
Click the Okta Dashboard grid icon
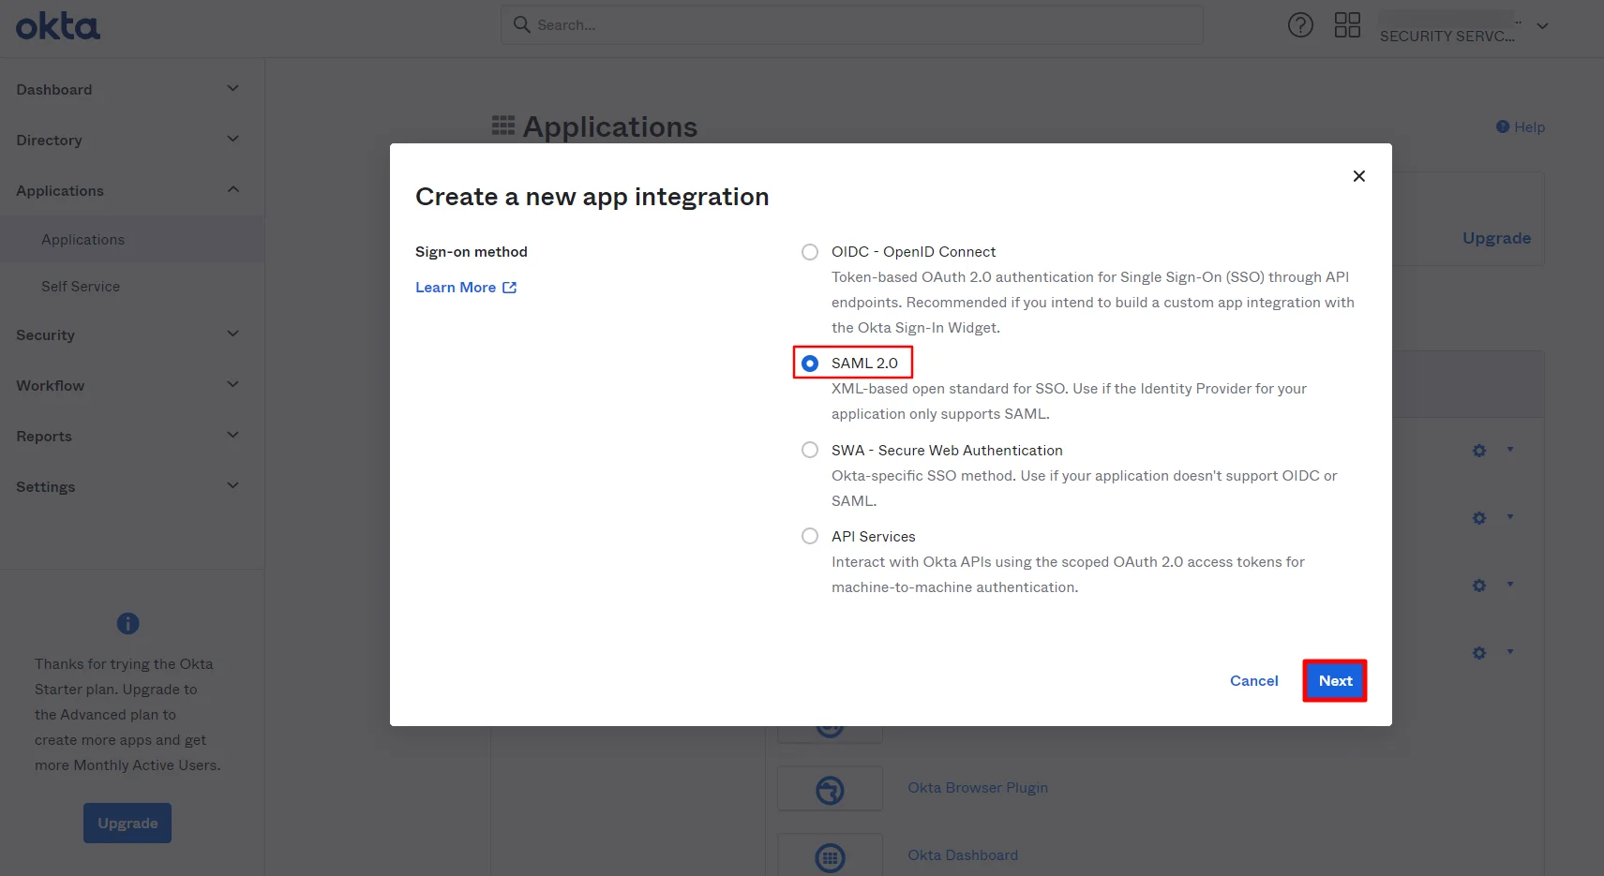tap(830, 854)
